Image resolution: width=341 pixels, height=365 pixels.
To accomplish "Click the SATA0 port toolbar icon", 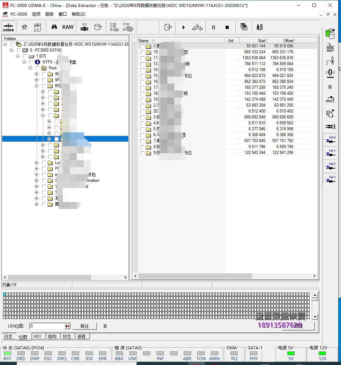I will pos(8,27).
